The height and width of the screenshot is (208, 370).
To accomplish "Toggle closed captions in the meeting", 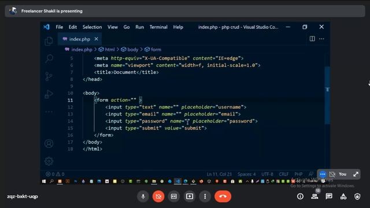I will click(174, 196).
